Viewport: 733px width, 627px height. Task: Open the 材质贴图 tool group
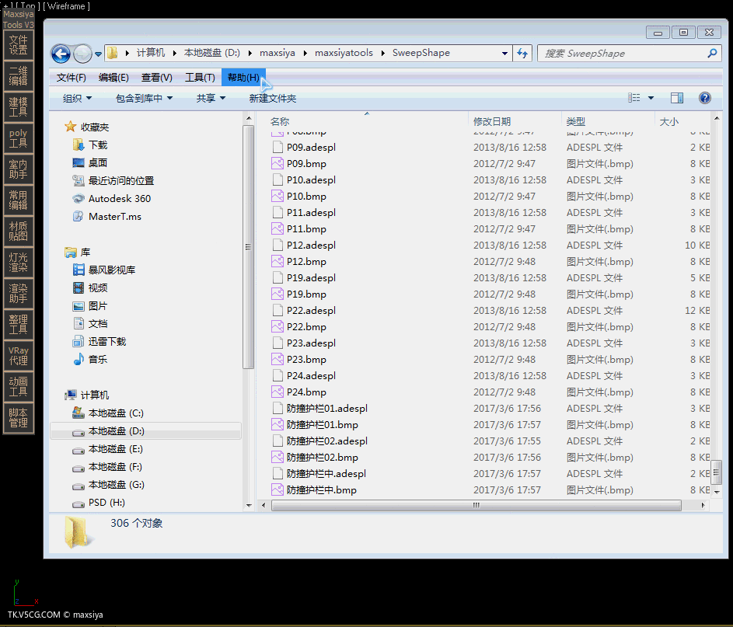18,232
